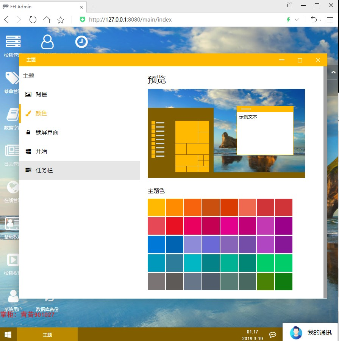
Task: Open 任务栏 settings item
Action: pos(80,170)
